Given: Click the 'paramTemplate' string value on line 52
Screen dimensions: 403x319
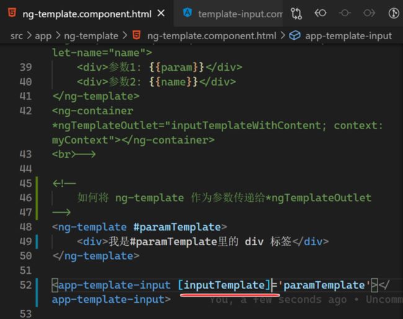Looking at the screenshot, I should (324, 285).
